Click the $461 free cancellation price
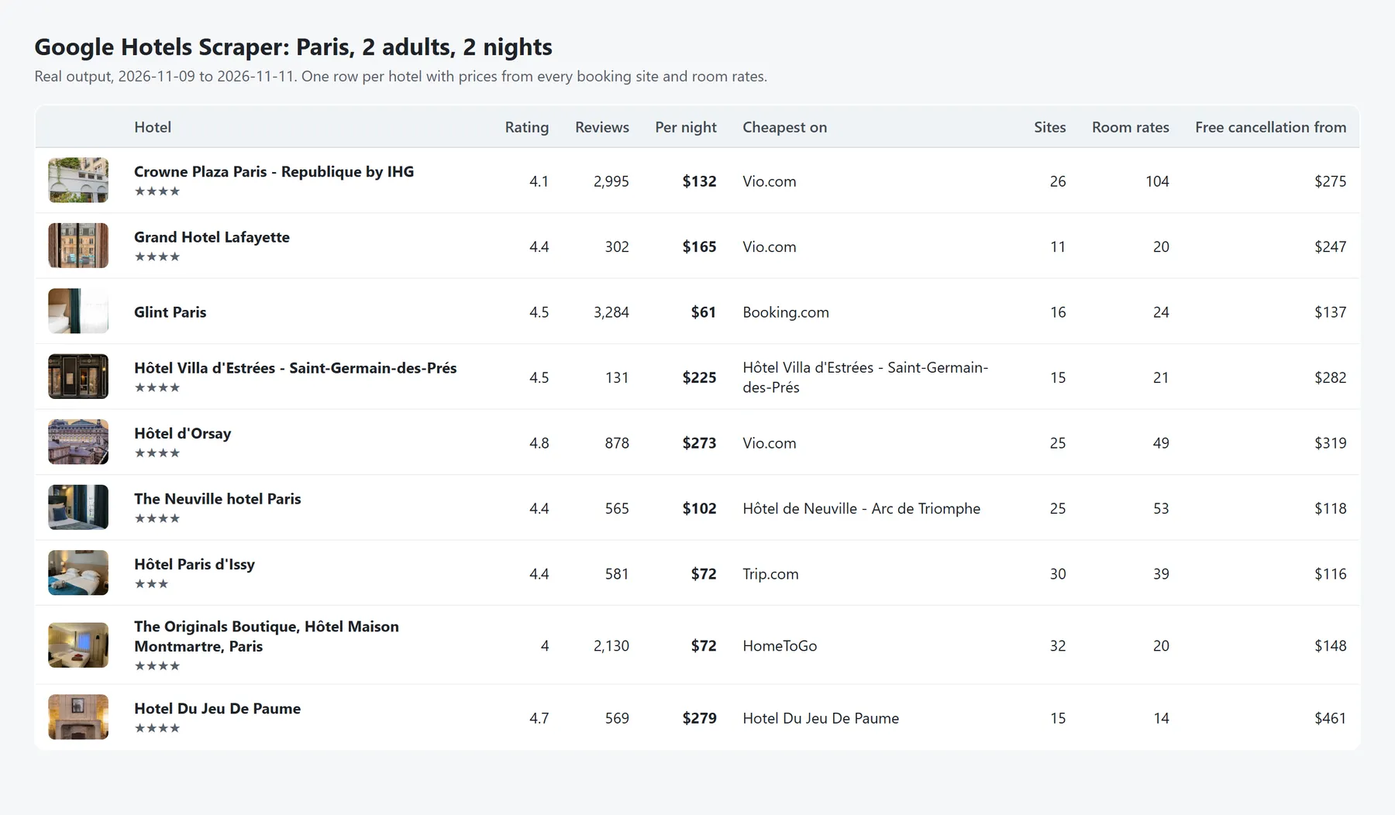 (1330, 718)
